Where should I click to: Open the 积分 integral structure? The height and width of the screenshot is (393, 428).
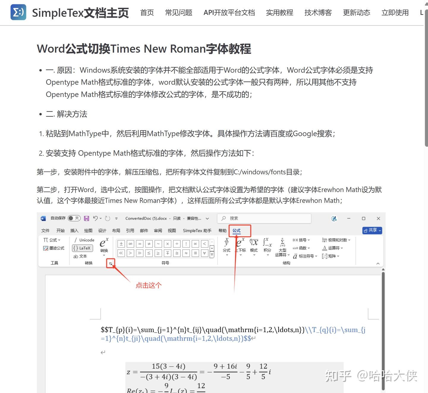coord(267,247)
